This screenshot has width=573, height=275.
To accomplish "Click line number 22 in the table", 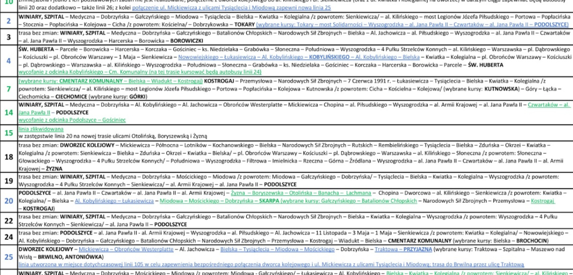I will (9, 221).
